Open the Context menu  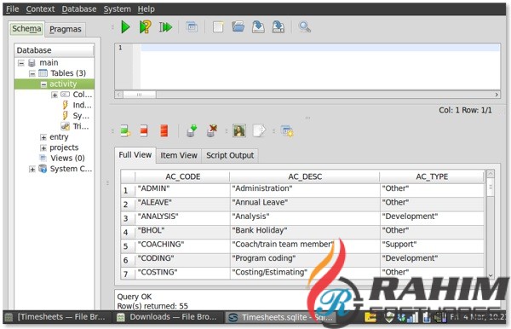click(40, 9)
